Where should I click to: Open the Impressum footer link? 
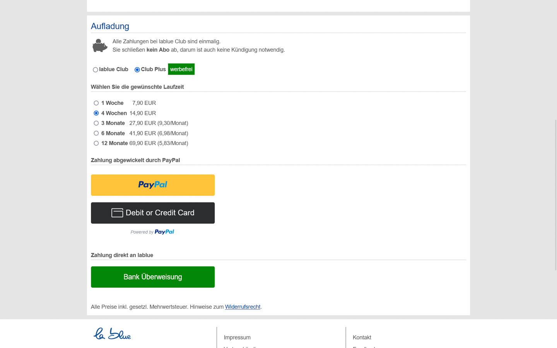[237, 338]
